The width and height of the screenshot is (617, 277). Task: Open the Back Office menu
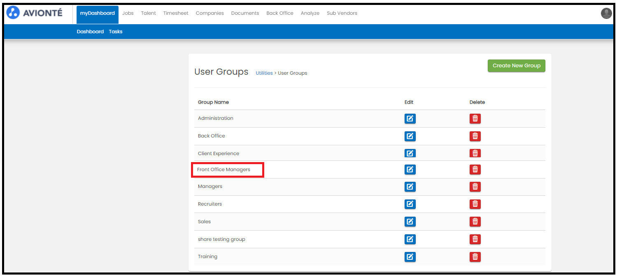click(x=279, y=13)
